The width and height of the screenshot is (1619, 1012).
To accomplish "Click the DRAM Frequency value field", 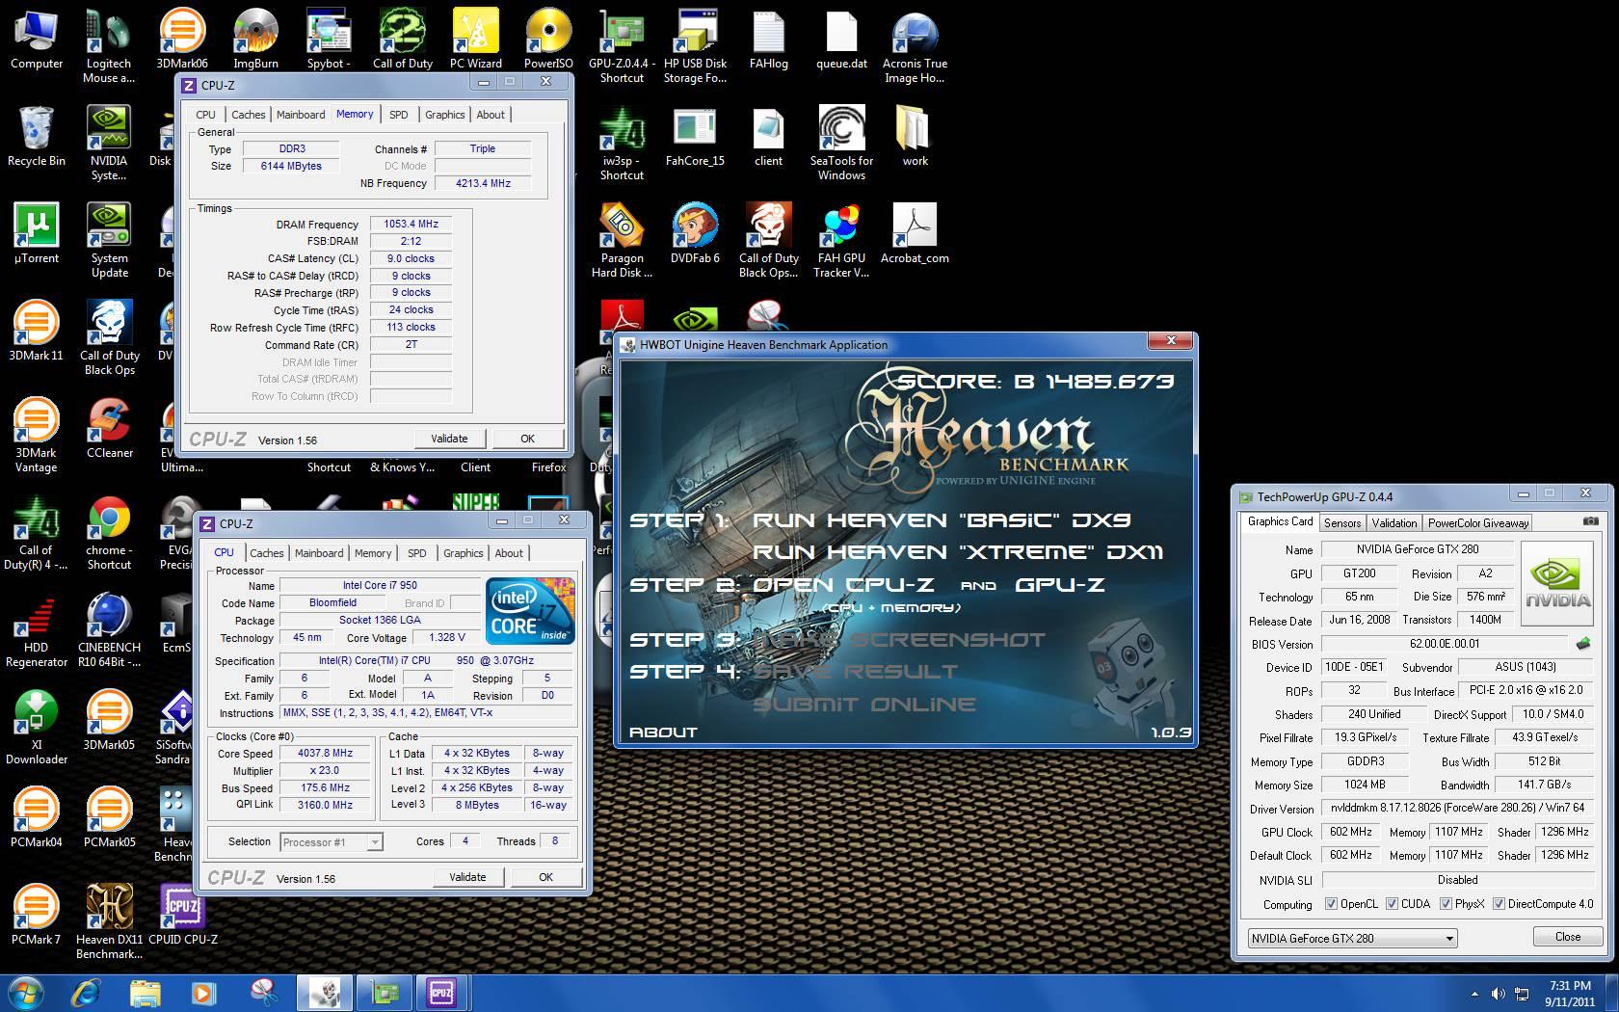I will tap(411, 224).
